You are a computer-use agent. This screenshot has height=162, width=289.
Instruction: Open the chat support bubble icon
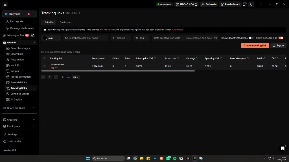[x=283, y=148]
